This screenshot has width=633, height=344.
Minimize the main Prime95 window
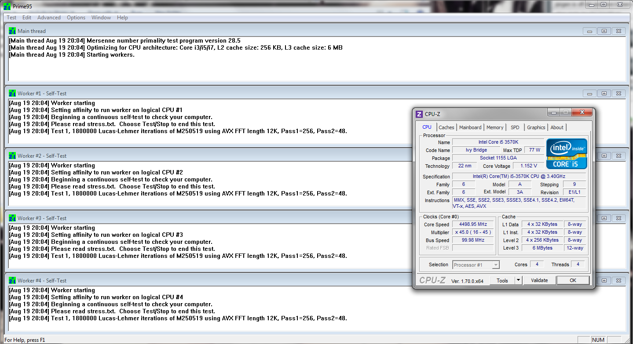click(x=591, y=4)
